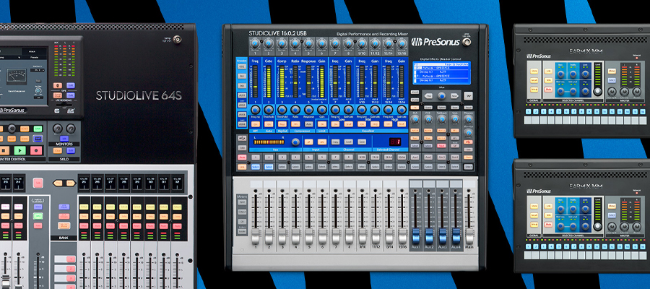Click the FXA button in Encoders column
The image size is (650, 289).
pyautogui.click(x=242, y=76)
